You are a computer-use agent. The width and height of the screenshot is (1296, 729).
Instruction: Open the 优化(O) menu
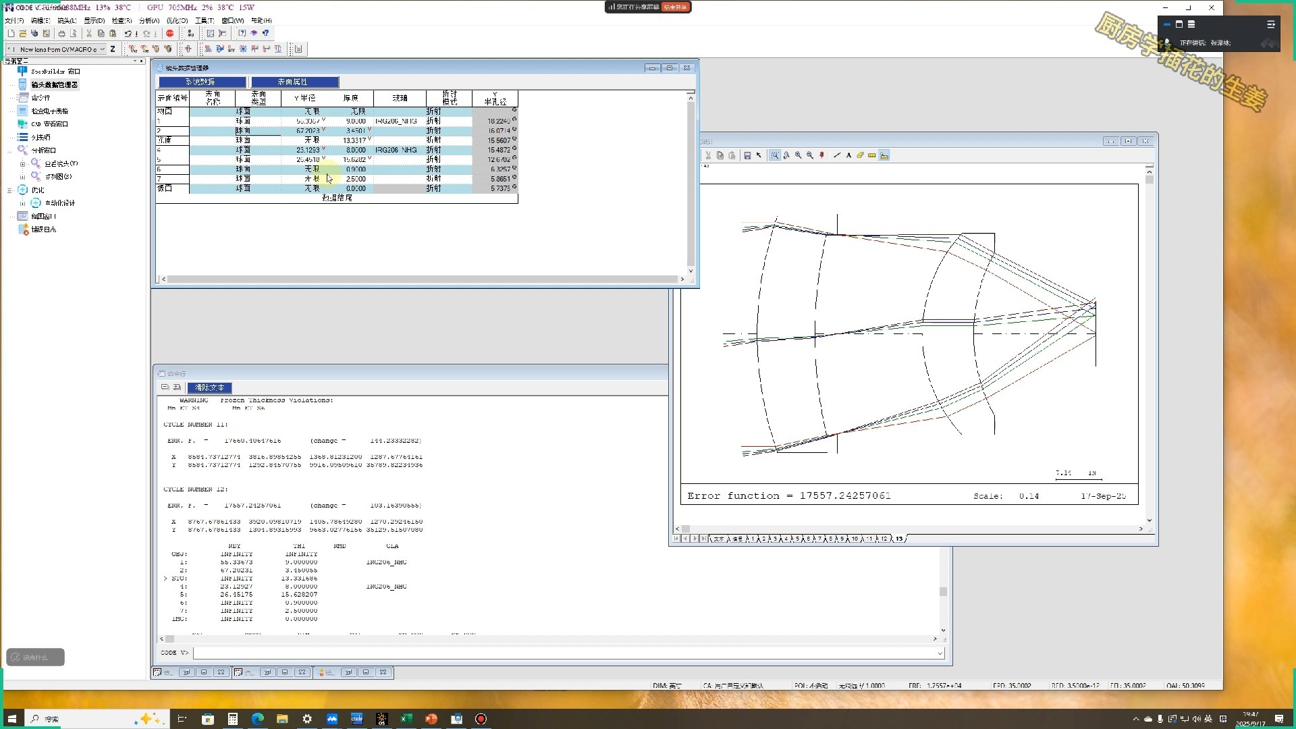[177, 21]
